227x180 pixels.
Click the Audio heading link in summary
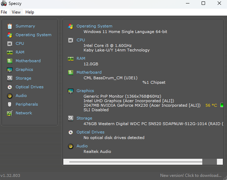coord(82,146)
